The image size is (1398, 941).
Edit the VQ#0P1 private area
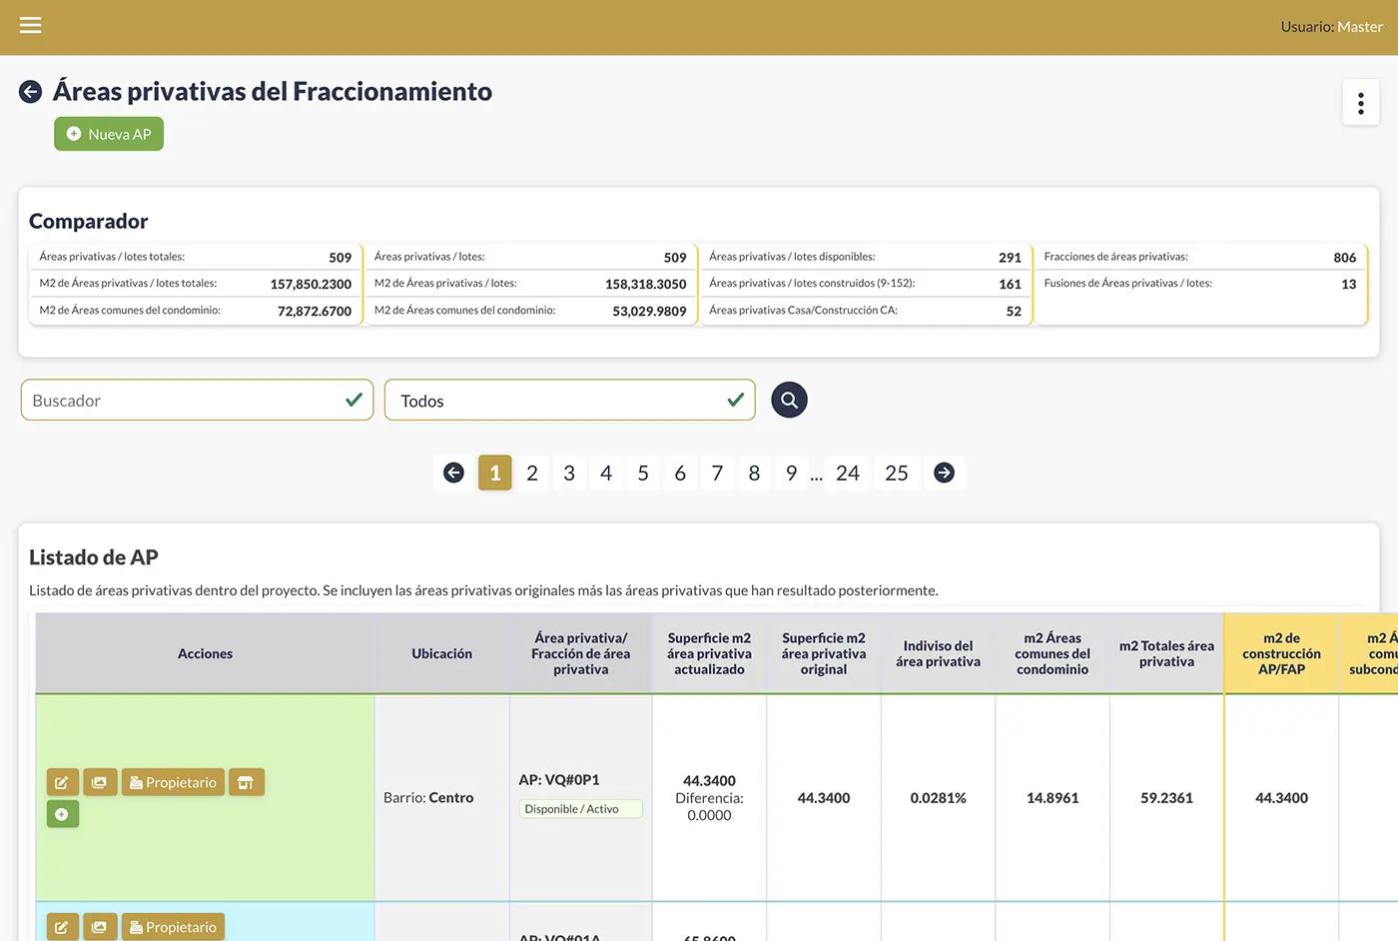pos(62,782)
